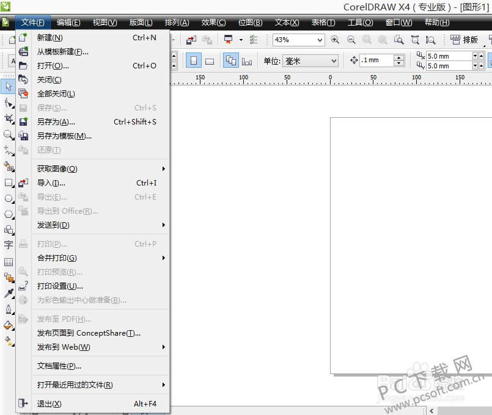Screen dimensions: 492x415
Task: Open the 编辑 menu
Action: tap(68, 23)
